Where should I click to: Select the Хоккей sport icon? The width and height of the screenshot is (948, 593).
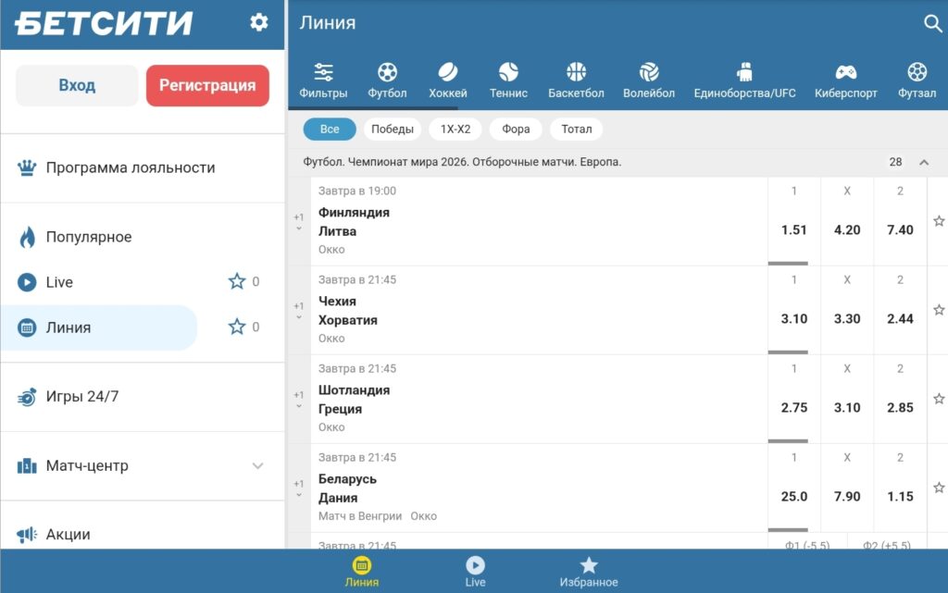pos(448,72)
